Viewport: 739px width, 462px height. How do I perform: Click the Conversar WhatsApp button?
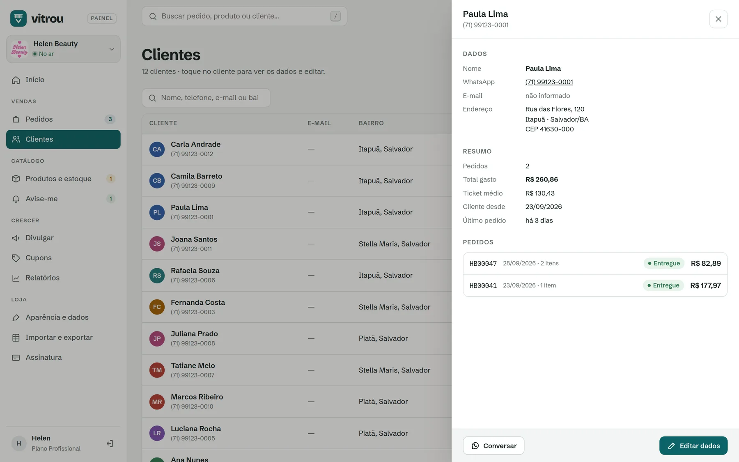(x=493, y=446)
